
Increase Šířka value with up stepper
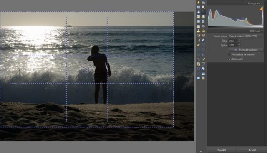[x=239, y=40]
